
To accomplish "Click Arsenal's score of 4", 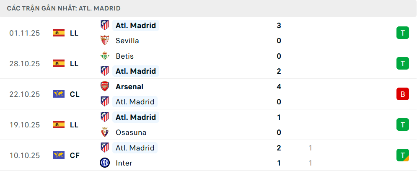I will coord(279,87).
